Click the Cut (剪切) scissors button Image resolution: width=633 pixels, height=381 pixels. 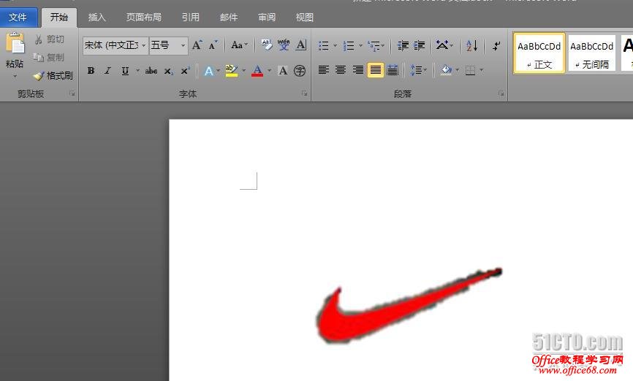click(x=49, y=39)
